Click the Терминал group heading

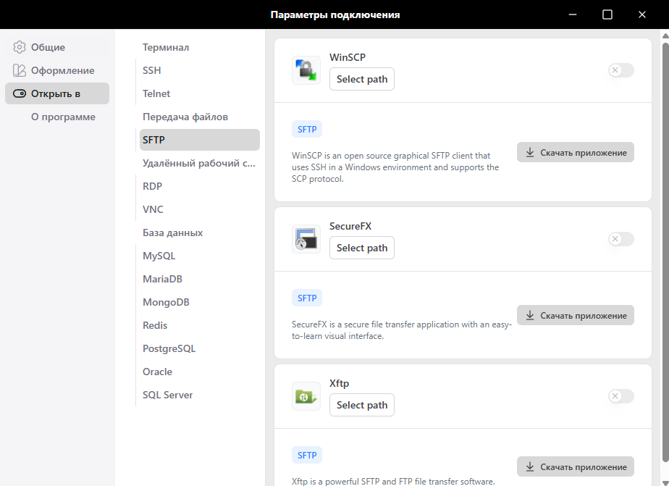(x=166, y=47)
